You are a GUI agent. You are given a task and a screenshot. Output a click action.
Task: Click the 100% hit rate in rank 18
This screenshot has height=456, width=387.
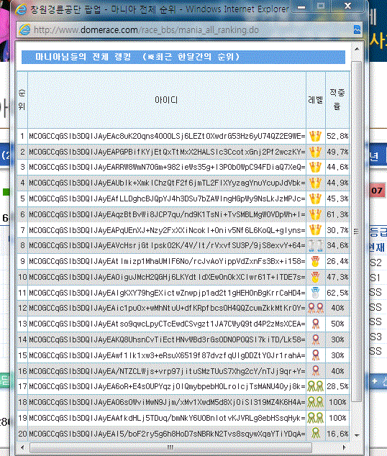click(337, 402)
